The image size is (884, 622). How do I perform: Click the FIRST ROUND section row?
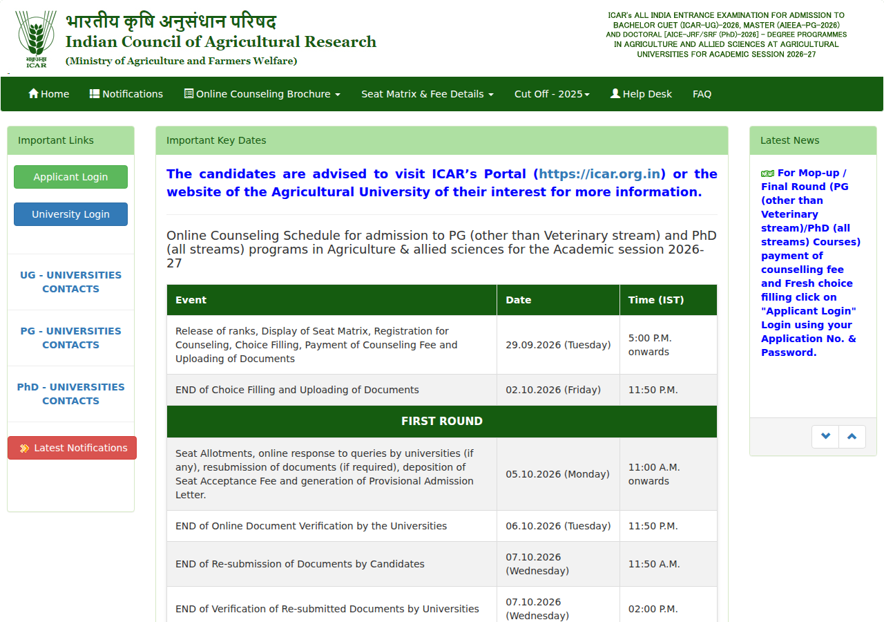coord(442,422)
